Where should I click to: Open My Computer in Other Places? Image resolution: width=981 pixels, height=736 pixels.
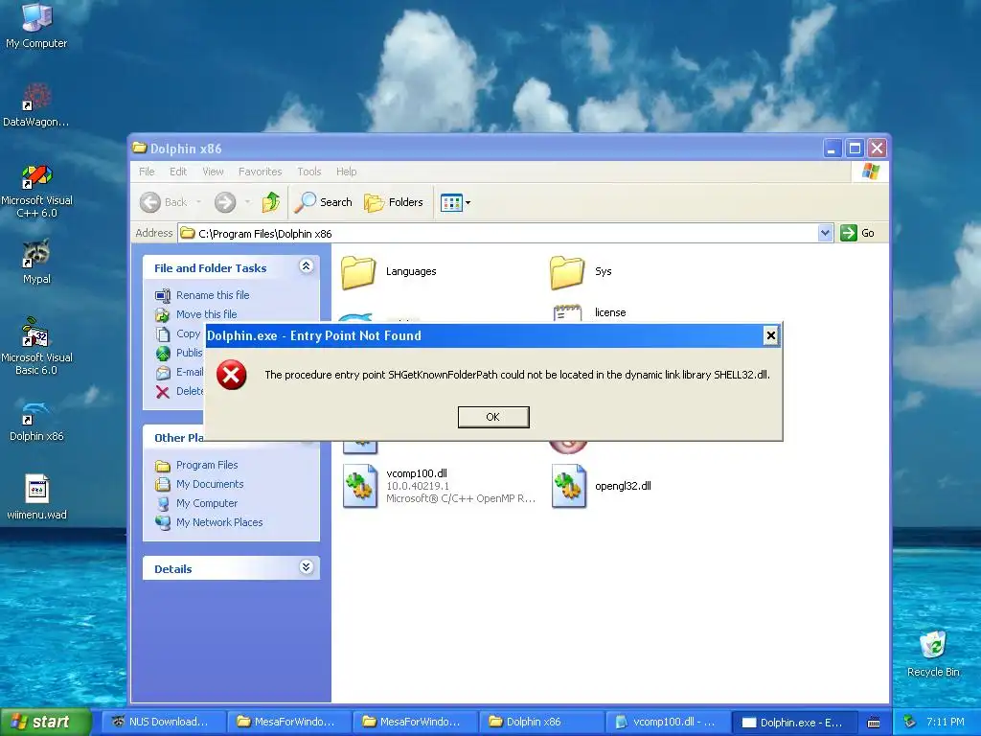pyautogui.click(x=207, y=503)
